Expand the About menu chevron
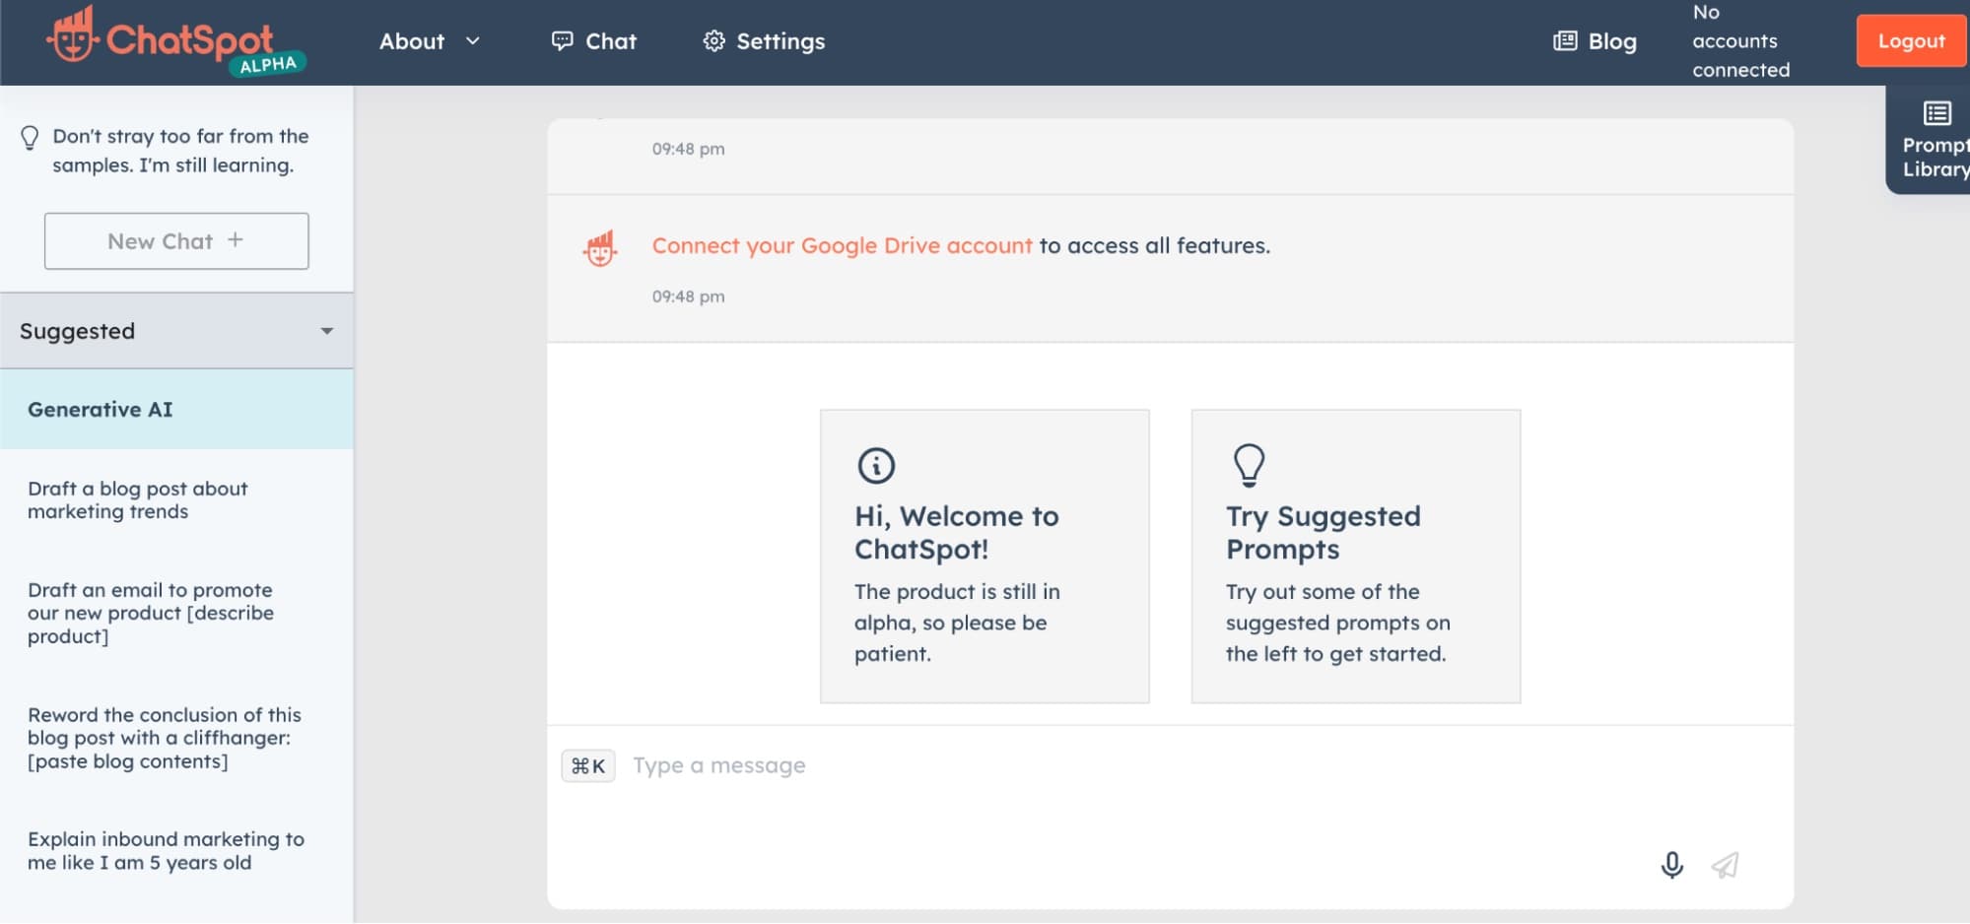The image size is (1970, 924). pyautogui.click(x=473, y=41)
